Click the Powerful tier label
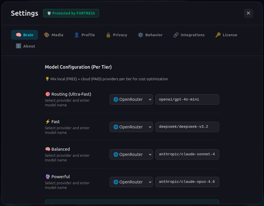 point(61,177)
